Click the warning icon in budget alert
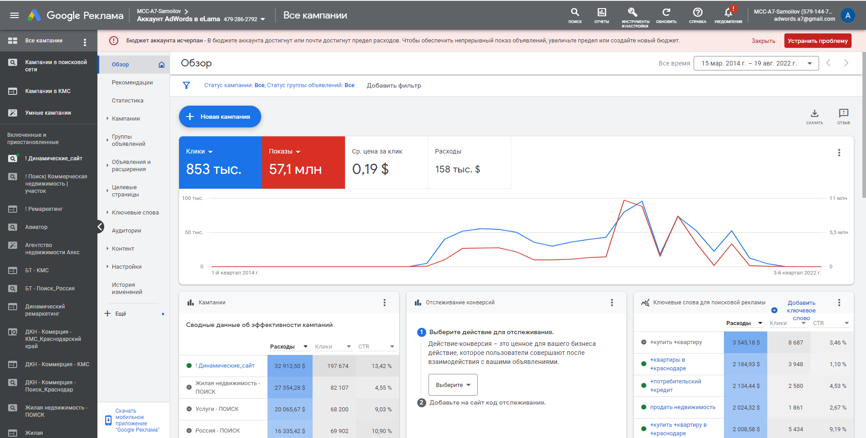The image size is (866, 438). coord(114,41)
